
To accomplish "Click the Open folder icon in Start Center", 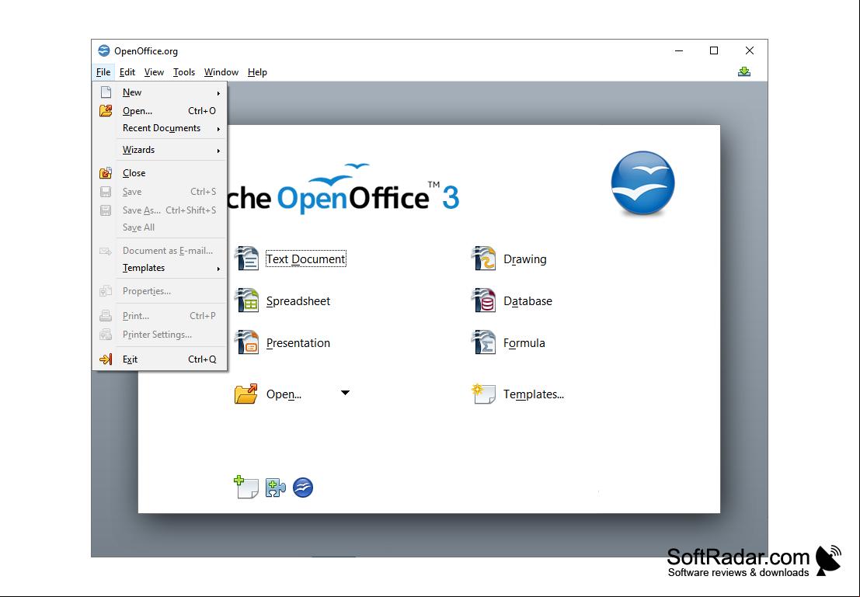I will [245, 394].
